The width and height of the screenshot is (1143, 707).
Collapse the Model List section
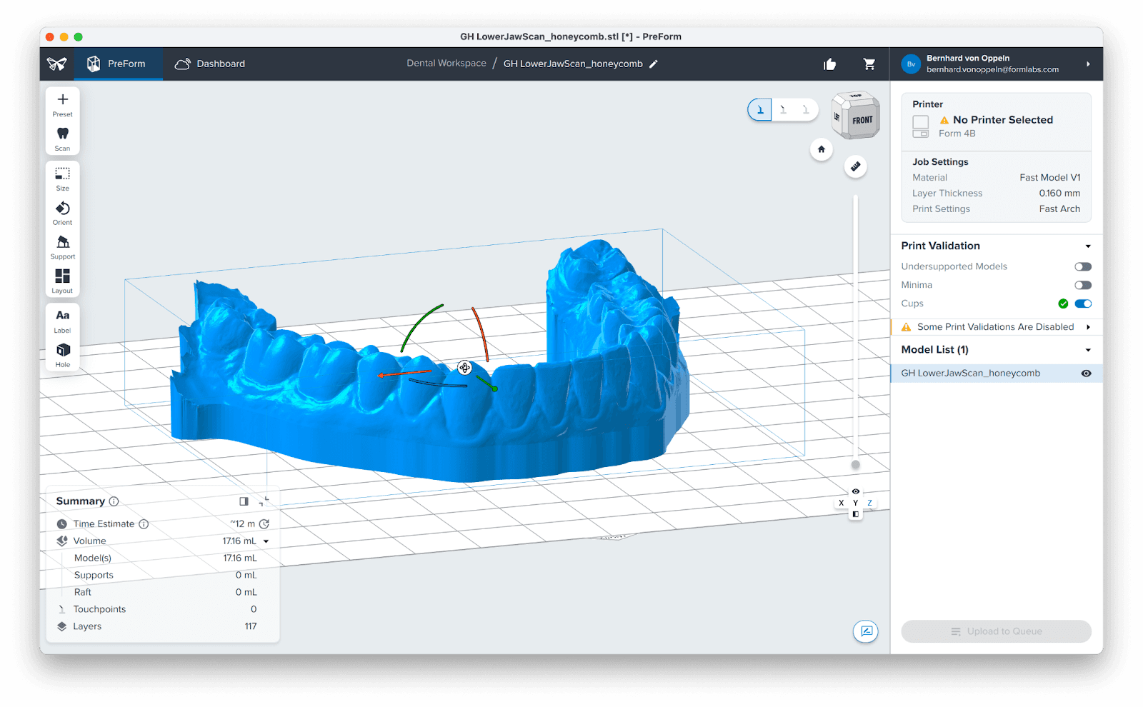[x=1088, y=349]
